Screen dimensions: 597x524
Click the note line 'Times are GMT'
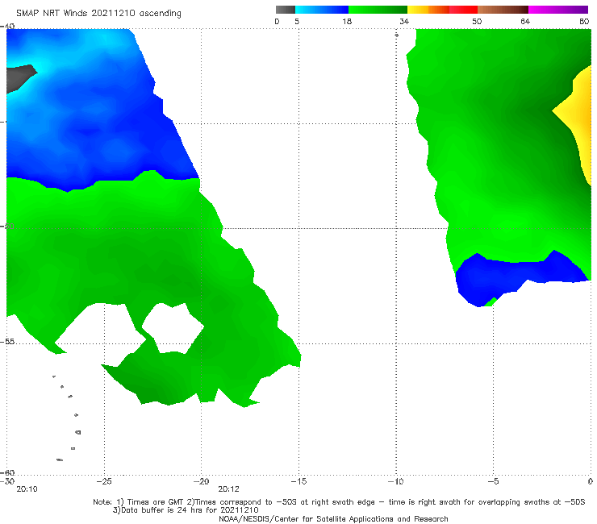(156, 502)
